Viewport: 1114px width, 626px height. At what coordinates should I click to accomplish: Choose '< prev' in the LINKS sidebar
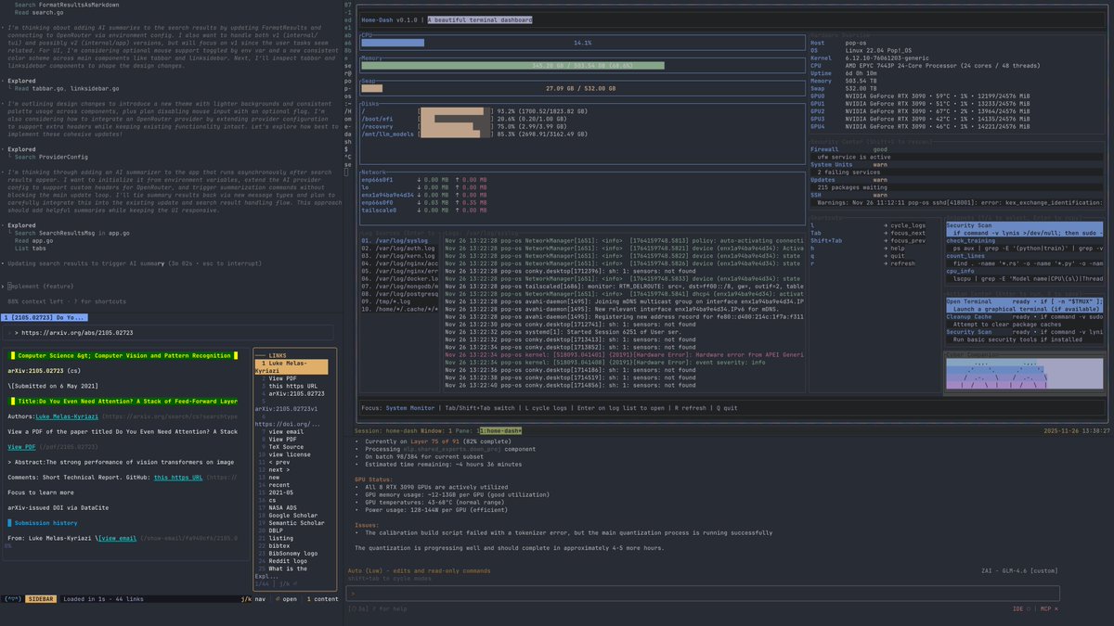281,462
